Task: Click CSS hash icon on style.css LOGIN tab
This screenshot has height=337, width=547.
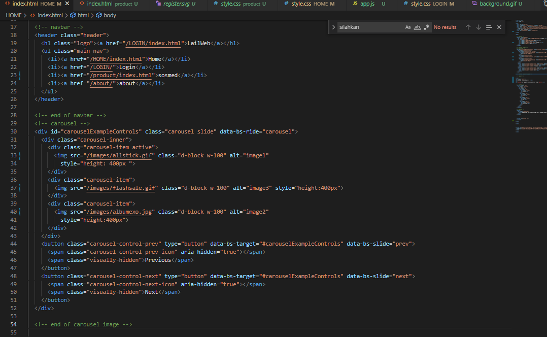Action: click(406, 4)
